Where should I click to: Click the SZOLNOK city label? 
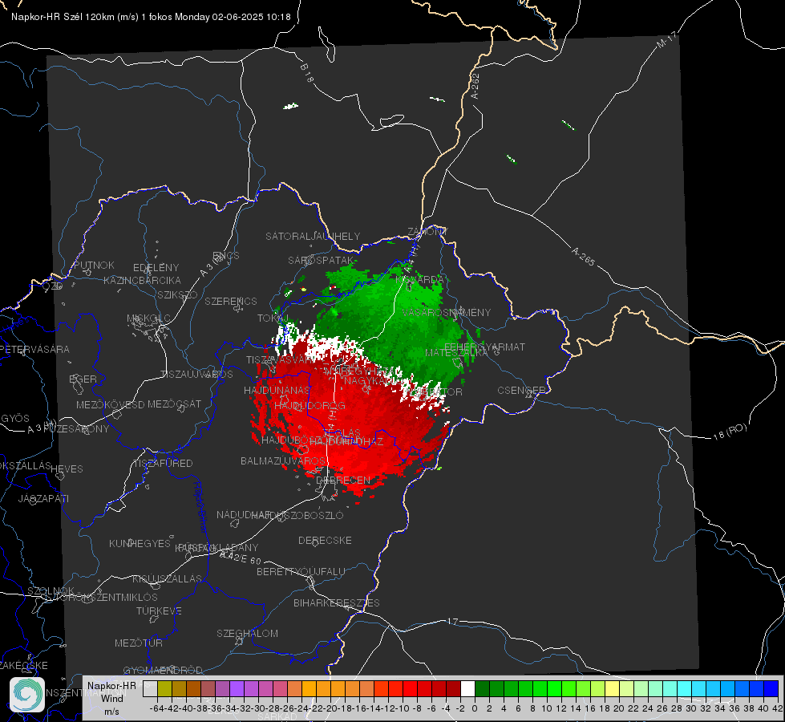tap(51, 591)
